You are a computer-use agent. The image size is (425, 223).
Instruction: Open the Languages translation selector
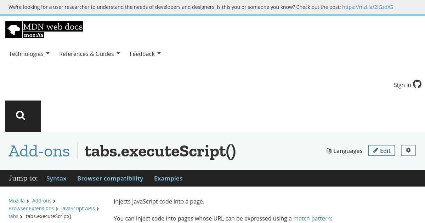[x=344, y=151]
